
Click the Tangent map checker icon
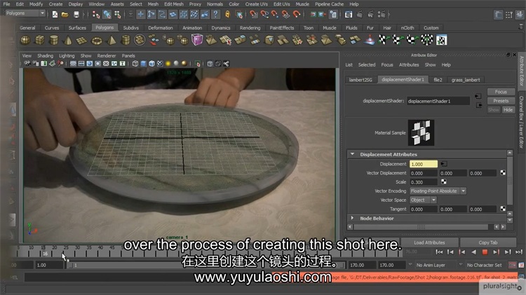point(503,209)
